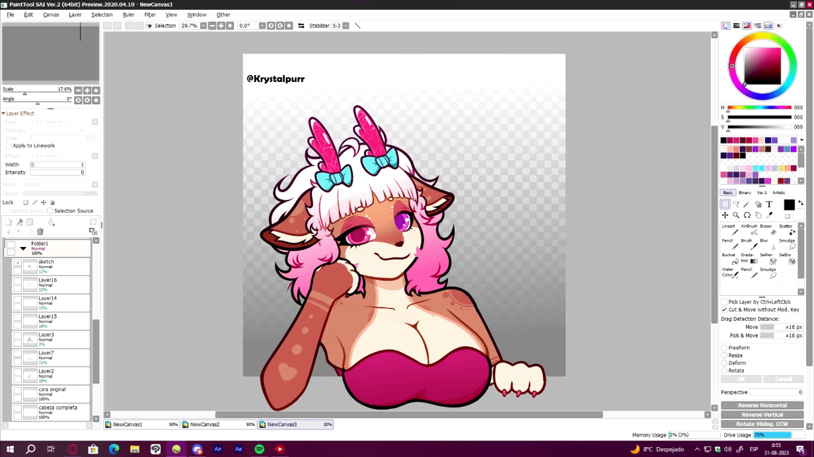Choose the AirBrush tool
The image size is (814, 457).
pyautogui.click(x=749, y=229)
